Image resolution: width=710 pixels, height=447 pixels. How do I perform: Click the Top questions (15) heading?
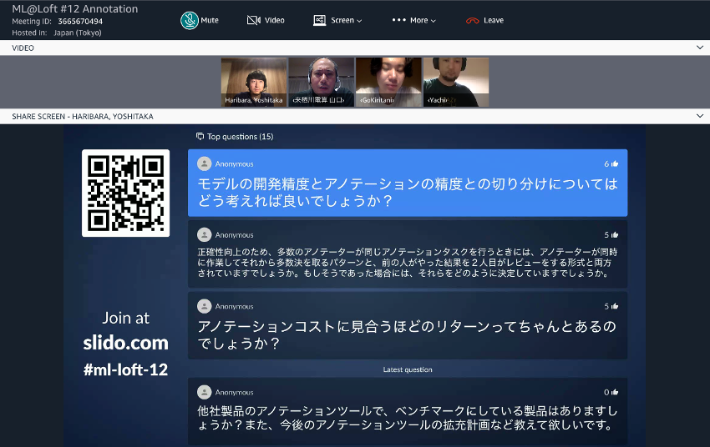tap(240, 137)
